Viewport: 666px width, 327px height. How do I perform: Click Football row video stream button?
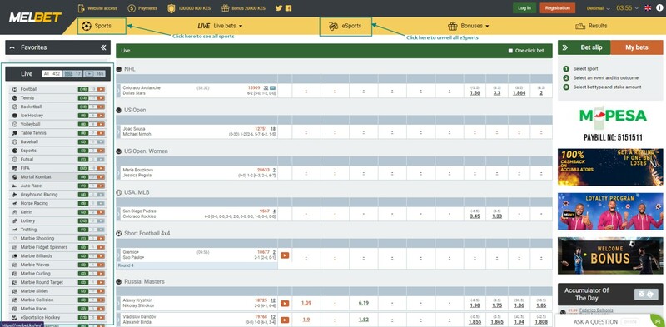pos(101,89)
